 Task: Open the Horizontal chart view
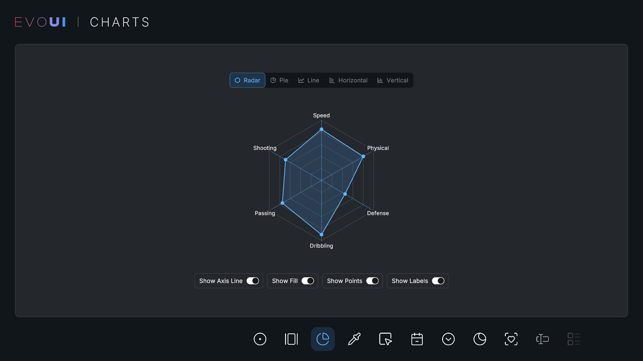click(x=348, y=80)
